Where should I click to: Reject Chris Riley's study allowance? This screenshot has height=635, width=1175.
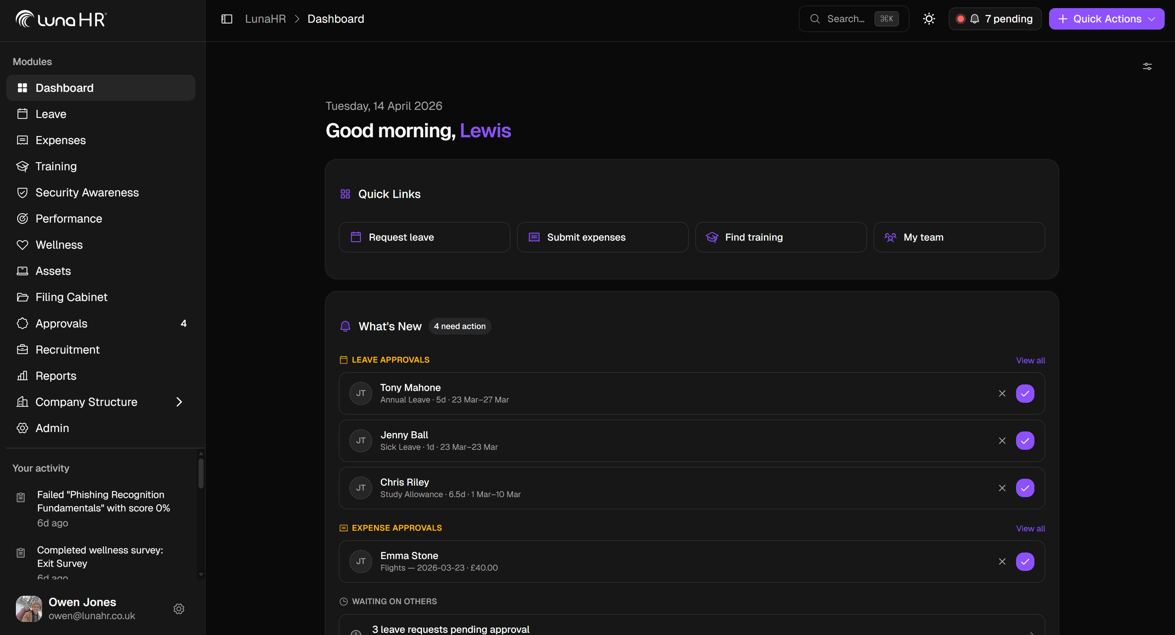[1002, 488]
